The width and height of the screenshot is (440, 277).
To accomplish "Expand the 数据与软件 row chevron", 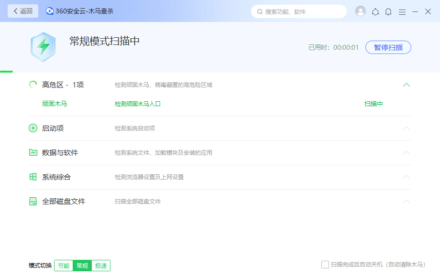I will click(407, 153).
